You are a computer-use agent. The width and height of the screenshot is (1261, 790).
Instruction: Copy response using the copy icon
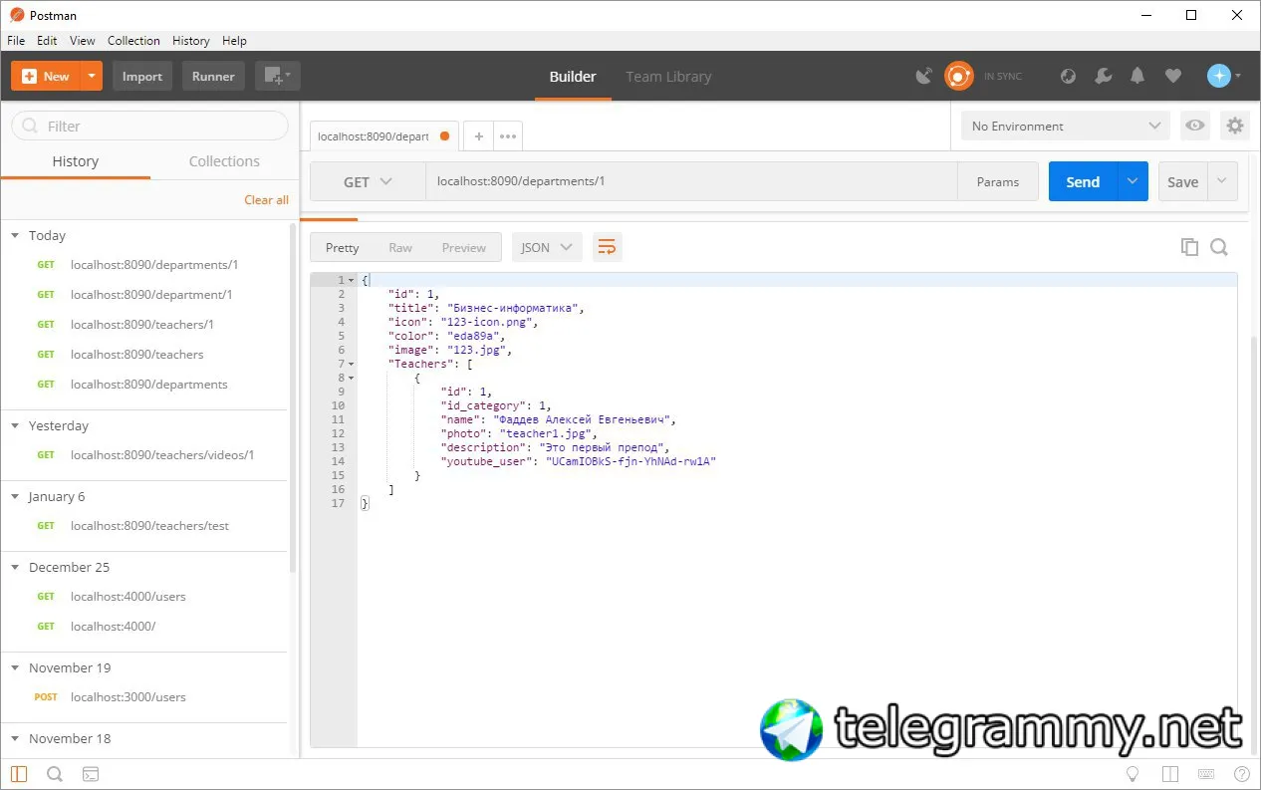tap(1189, 247)
